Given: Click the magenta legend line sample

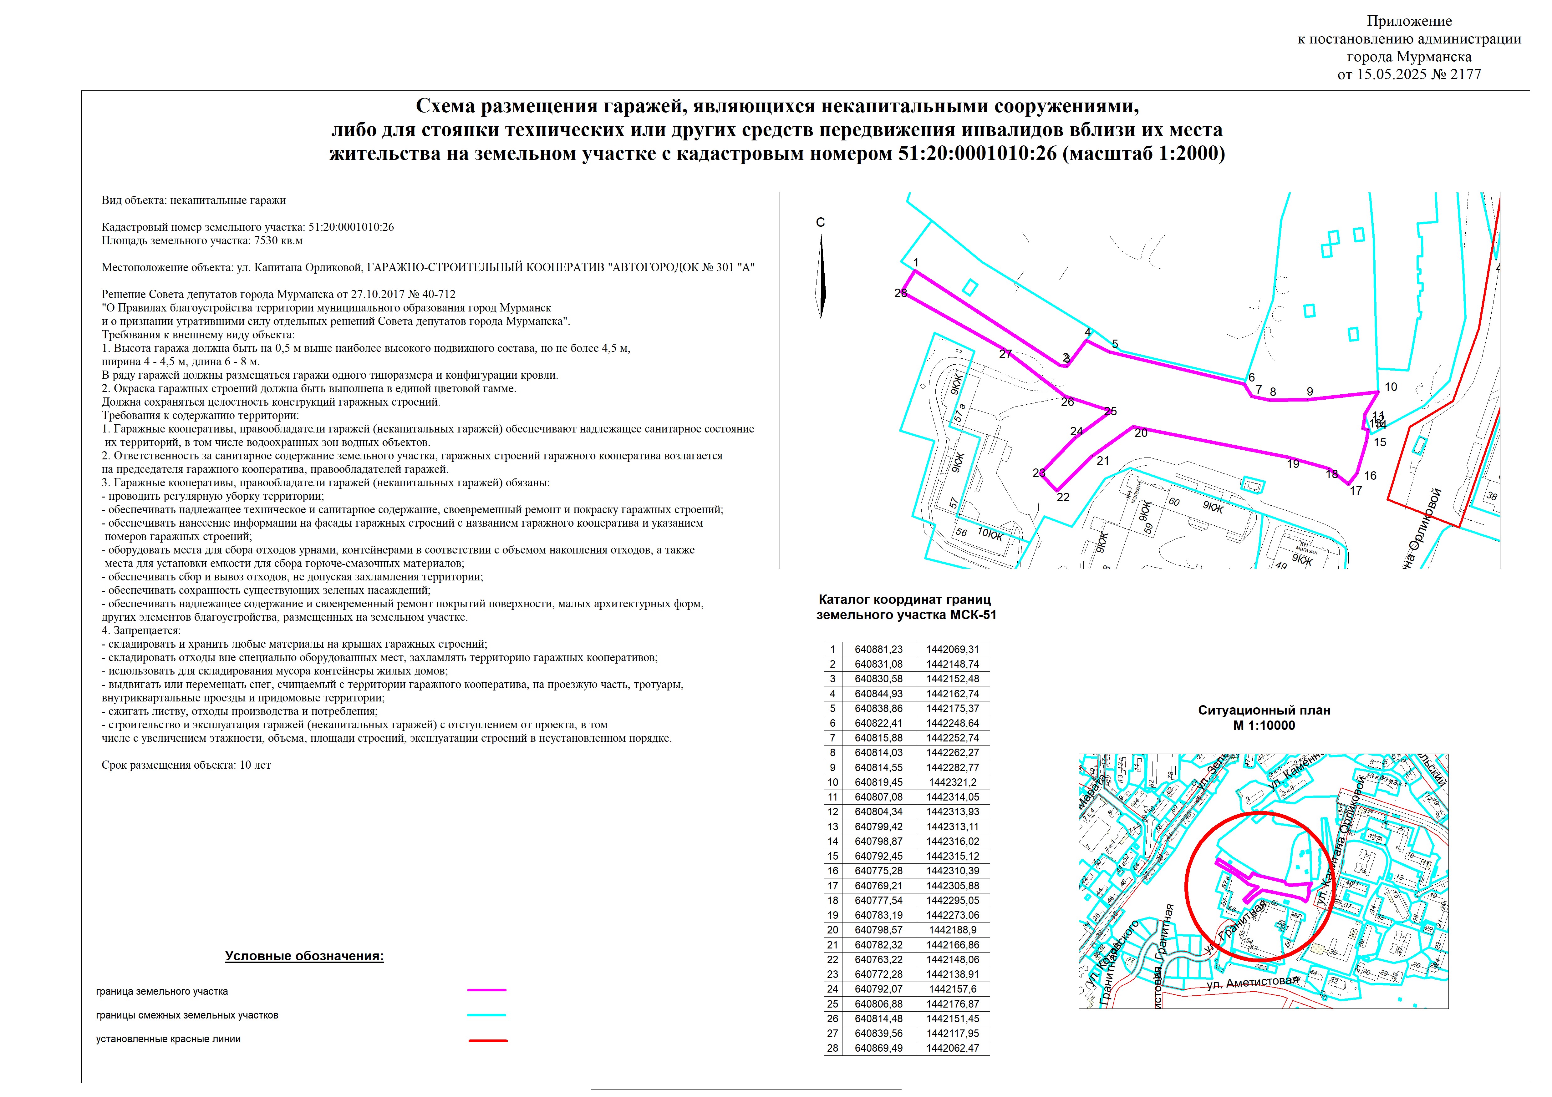Looking at the screenshot, I should pyautogui.click(x=487, y=990).
